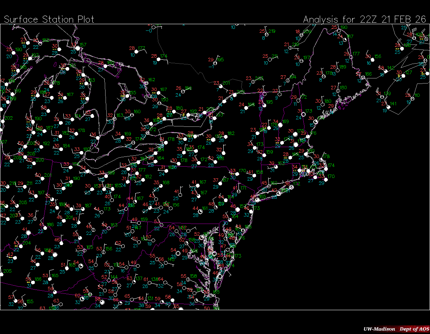Select station with temperature 27 and pressure 141
The image size is (430, 334).
click(x=388, y=107)
